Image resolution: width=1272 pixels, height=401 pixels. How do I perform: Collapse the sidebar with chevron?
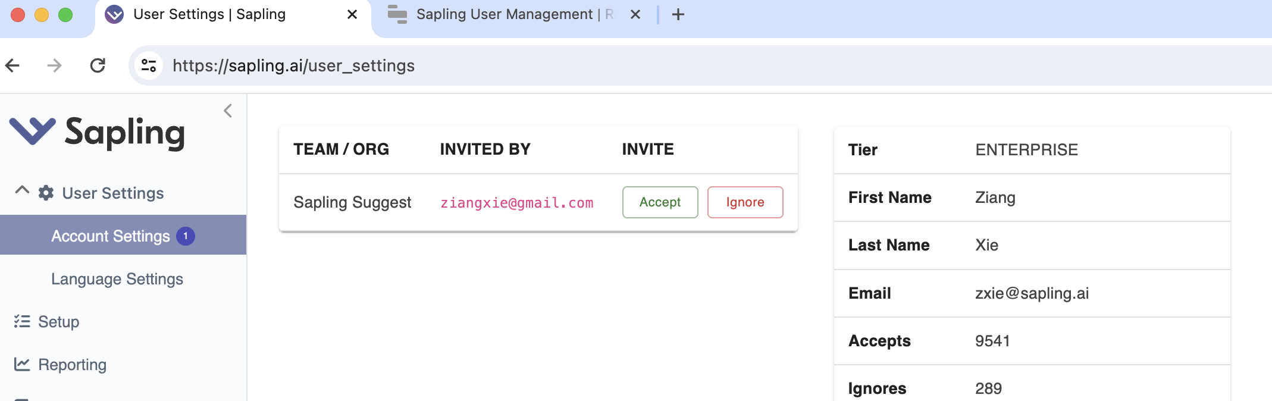pos(228,111)
